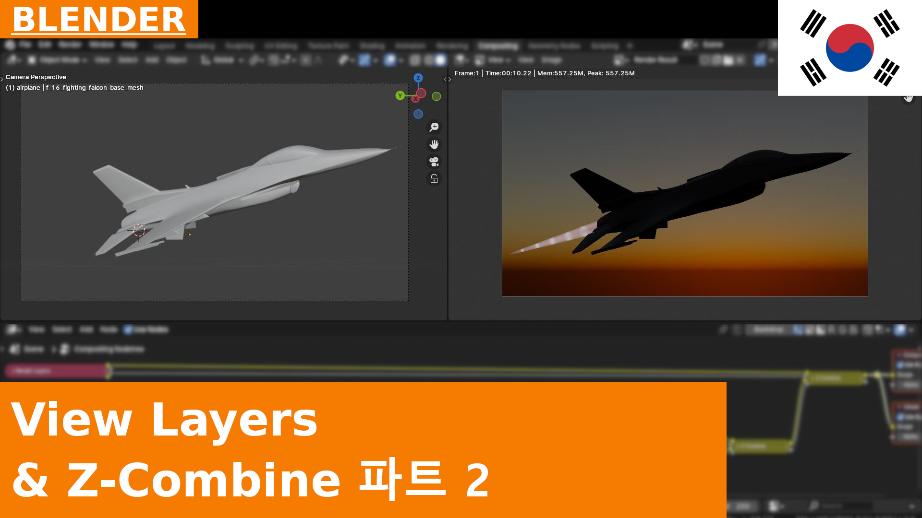
Task: Switch to the Compositing workspace tab
Action: point(498,46)
